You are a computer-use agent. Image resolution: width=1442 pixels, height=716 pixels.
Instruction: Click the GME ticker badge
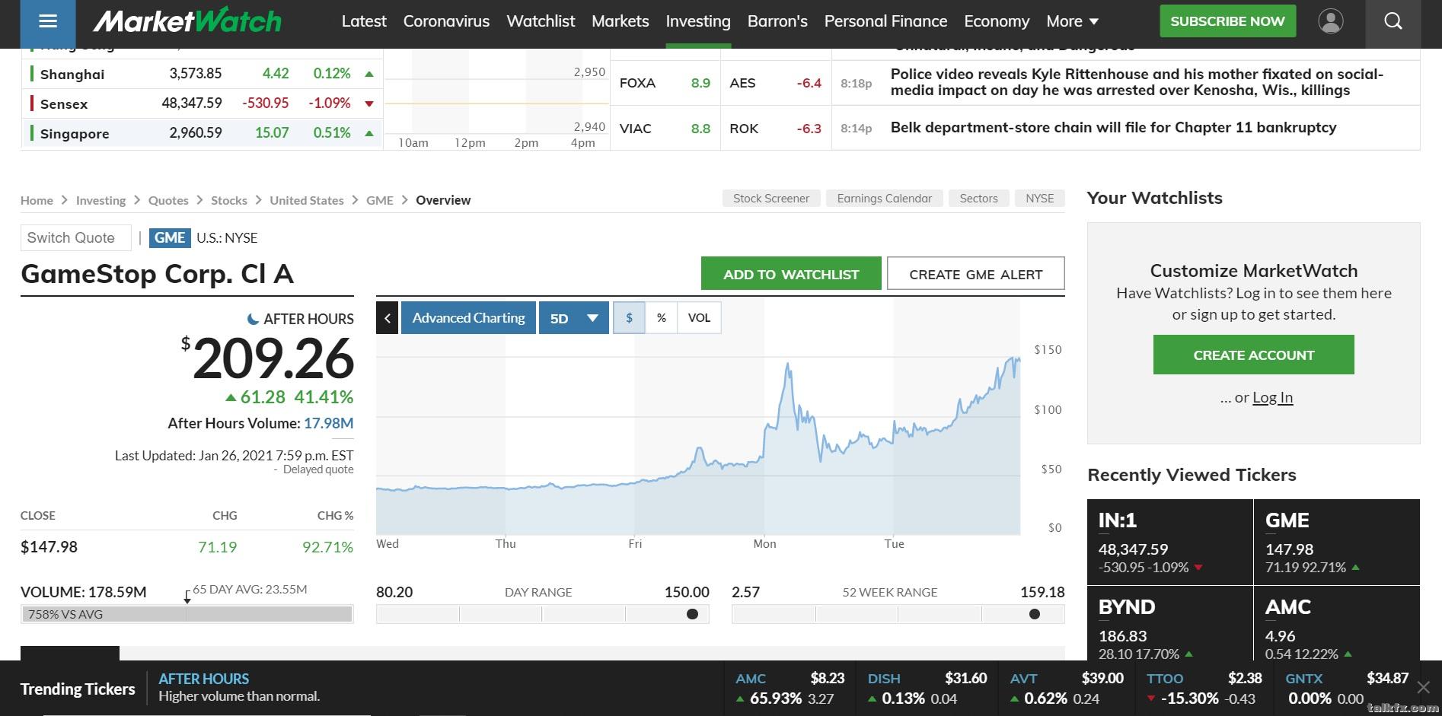[169, 237]
